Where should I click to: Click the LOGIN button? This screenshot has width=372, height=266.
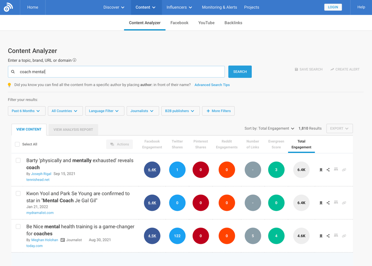(x=333, y=7)
